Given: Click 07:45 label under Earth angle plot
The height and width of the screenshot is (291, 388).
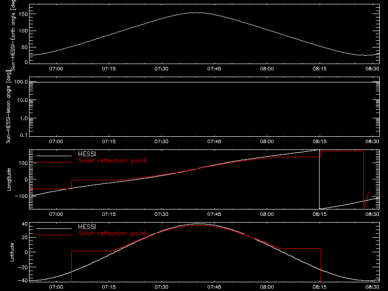Looking at the screenshot, I should click(214, 69).
